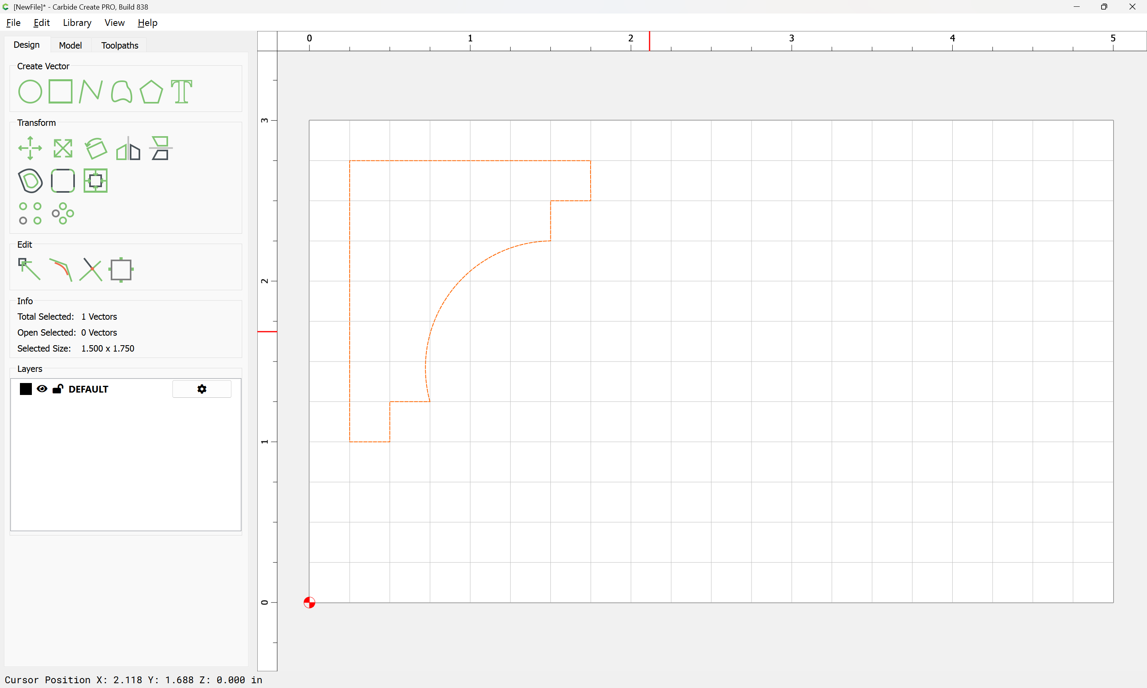
Task: Pick the Curve drawing tool
Action: 121,91
